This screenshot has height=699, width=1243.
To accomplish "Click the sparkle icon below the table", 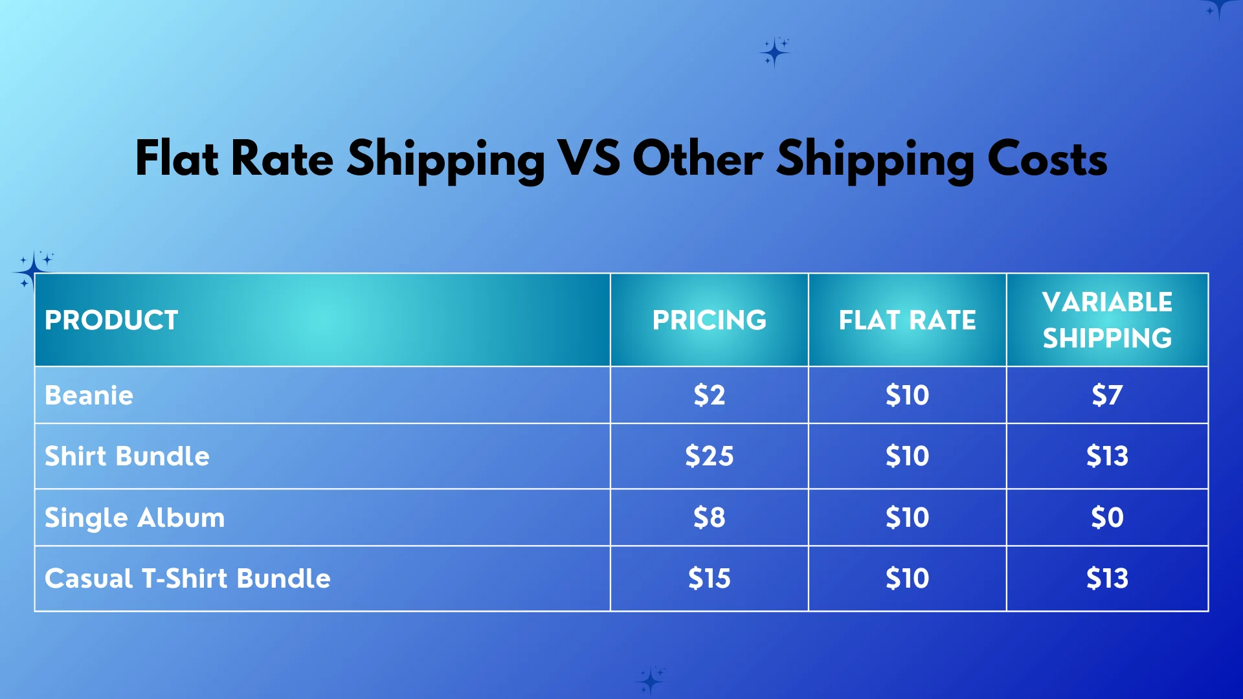I will coord(649,680).
